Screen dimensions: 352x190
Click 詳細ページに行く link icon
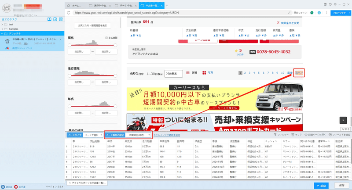click(x=306, y=135)
